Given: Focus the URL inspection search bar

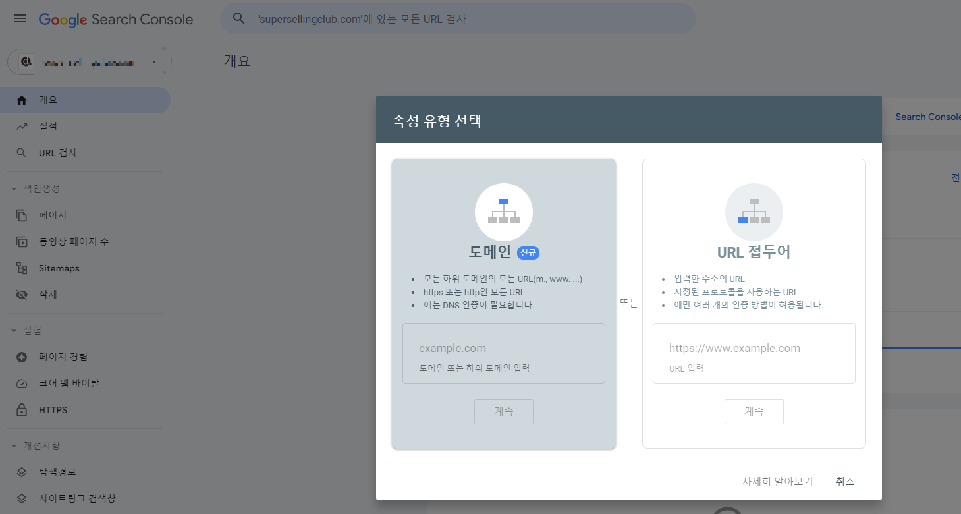Looking at the screenshot, I should [x=458, y=19].
